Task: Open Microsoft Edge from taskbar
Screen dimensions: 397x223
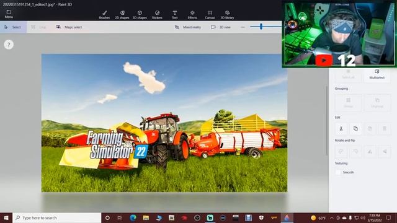Action: [x=133, y=217]
